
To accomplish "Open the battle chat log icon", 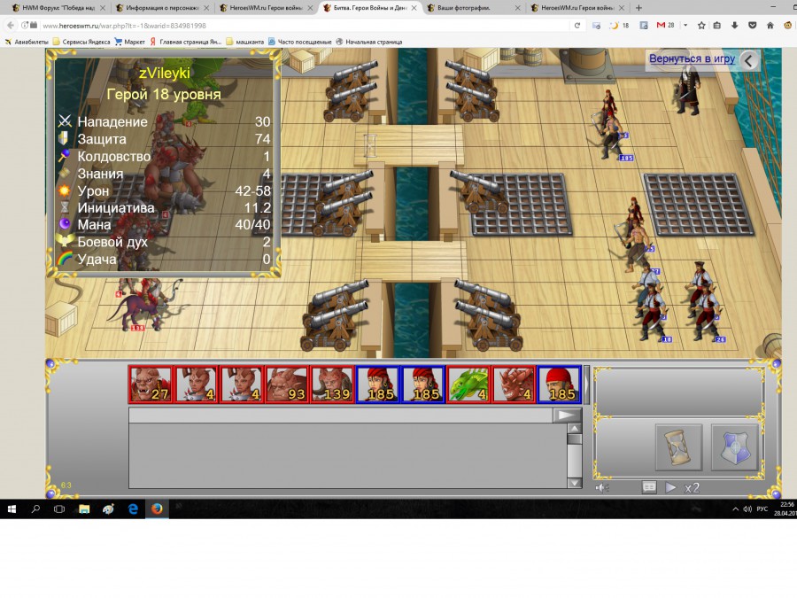I will [649, 487].
